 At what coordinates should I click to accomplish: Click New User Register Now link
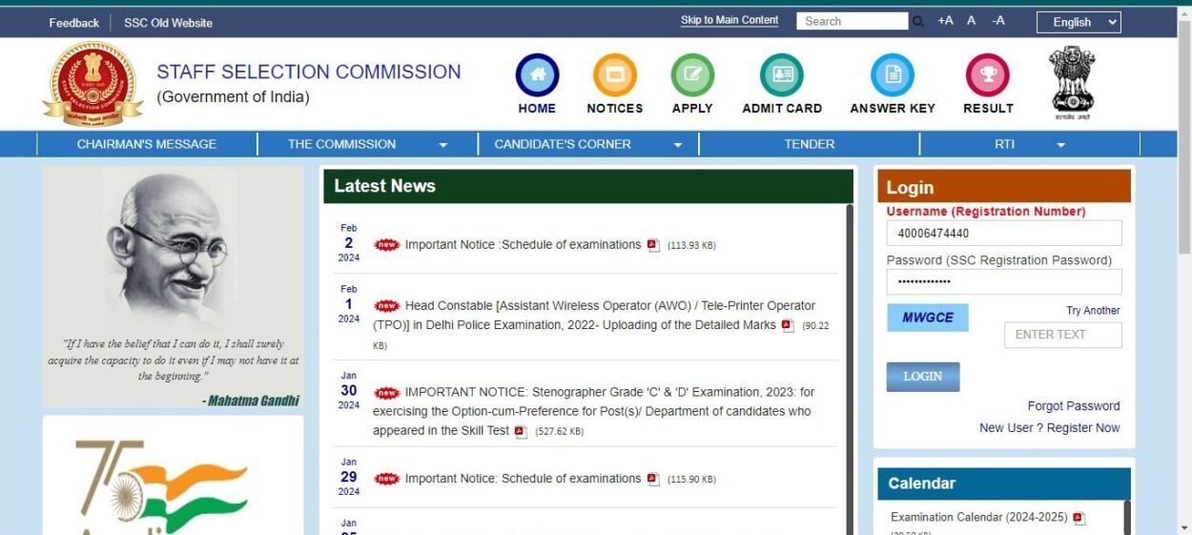click(x=1050, y=428)
